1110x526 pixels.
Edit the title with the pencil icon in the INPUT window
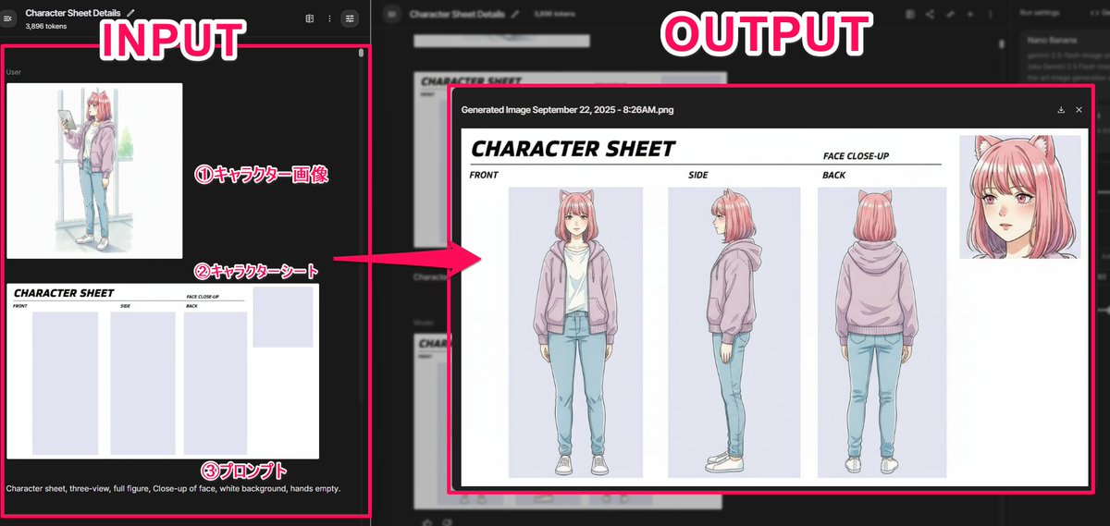130,13
